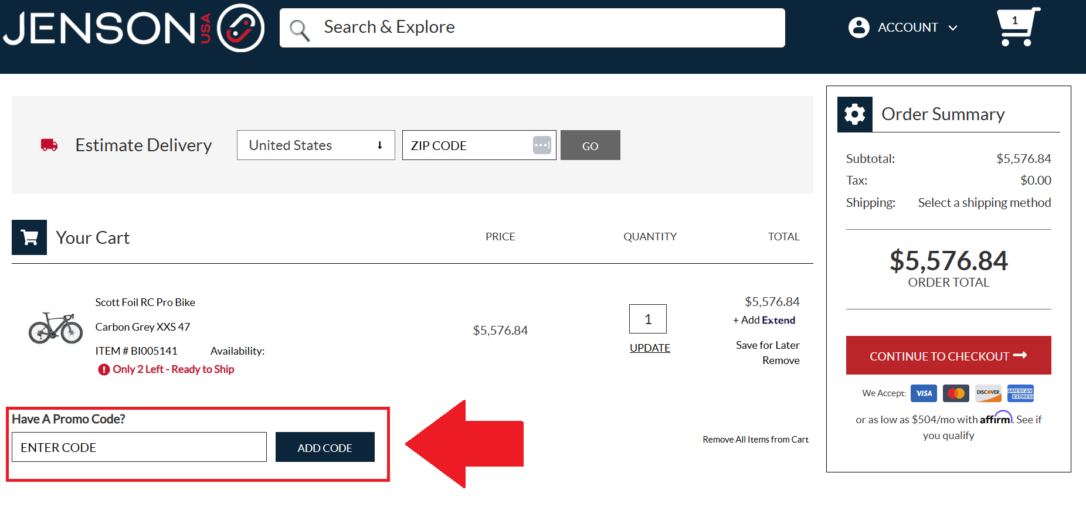Viewport: 1086px width, 517px height.
Task: Open the United States country dropdown
Action: tap(316, 145)
